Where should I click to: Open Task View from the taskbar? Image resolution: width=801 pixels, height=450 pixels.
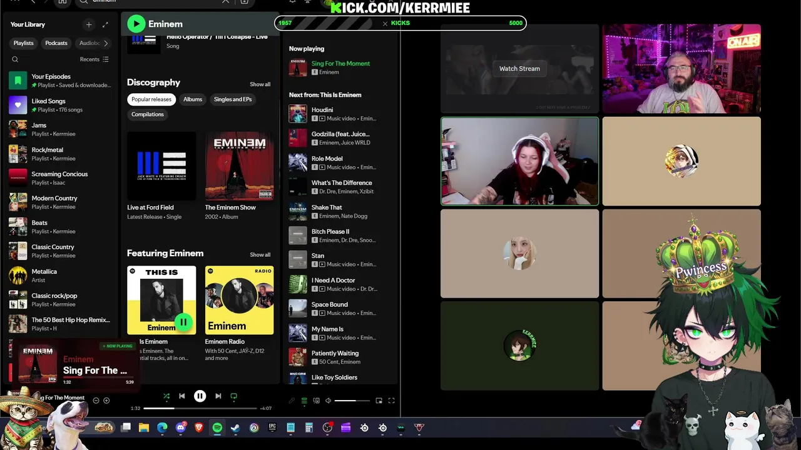126,427
